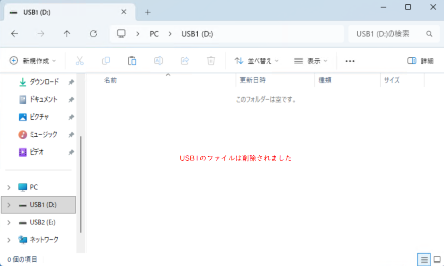The width and height of the screenshot is (444, 266).
Task: Switch to details list view in status bar
Action: pos(424,259)
